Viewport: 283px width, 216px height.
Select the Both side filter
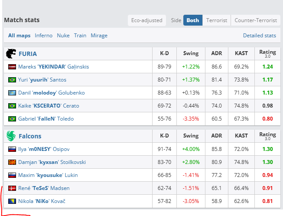[x=192, y=20]
